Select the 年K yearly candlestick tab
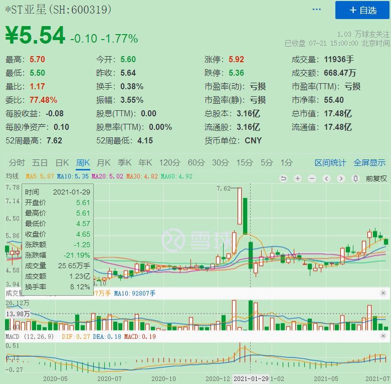Image resolution: width=391 pixels, height=384 pixels. (x=145, y=163)
